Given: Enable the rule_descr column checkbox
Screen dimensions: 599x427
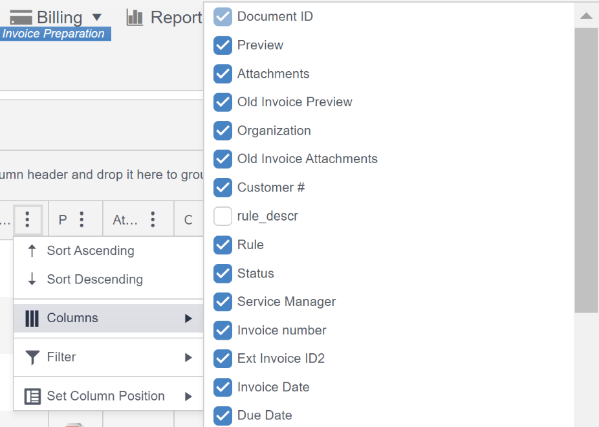Looking at the screenshot, I should tap(223, 216).
